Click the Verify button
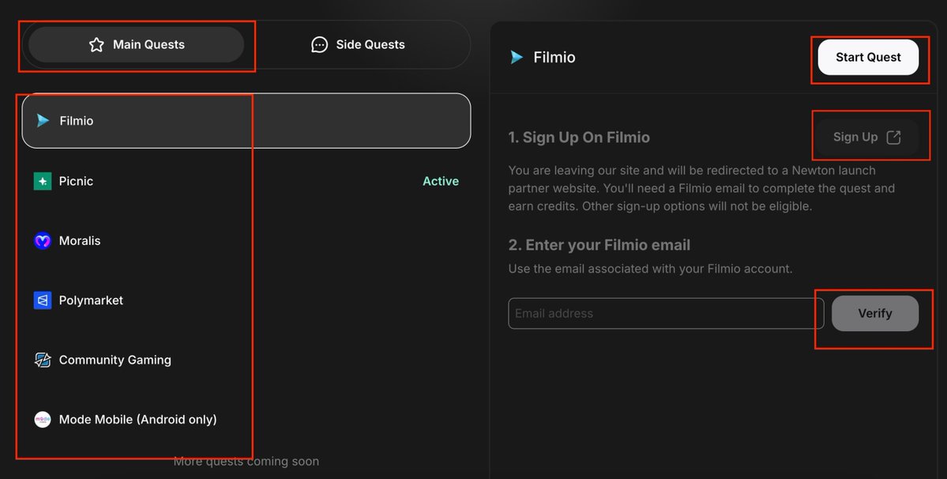This screenshot has width=947, height=479. (x=874, y=314)
